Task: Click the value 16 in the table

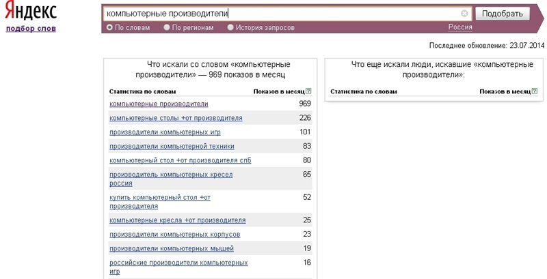Action: click(307, 263)
